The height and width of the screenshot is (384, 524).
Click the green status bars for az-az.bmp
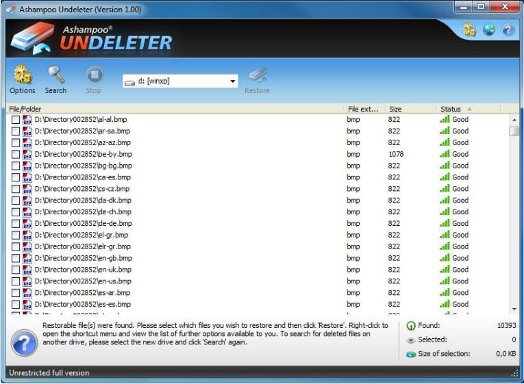point(445,142)
